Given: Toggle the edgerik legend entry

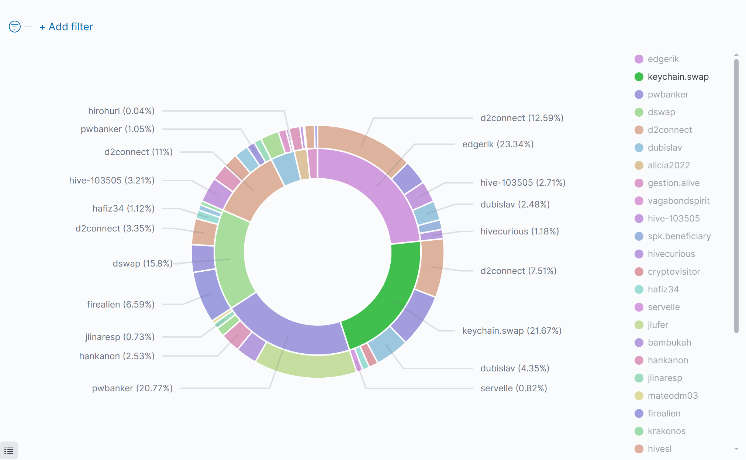Looking at the screenshot, I should pyautogui.click(x=663, y=59).
